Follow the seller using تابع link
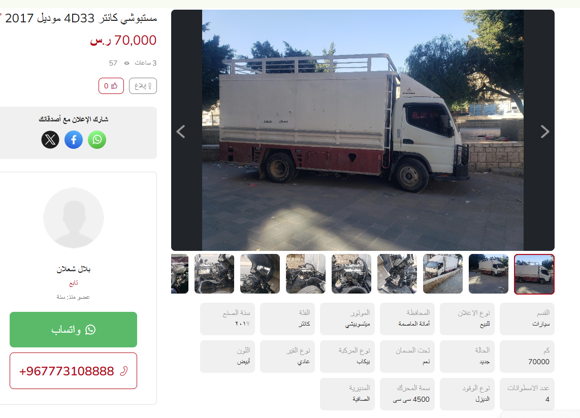 (74, 283)
